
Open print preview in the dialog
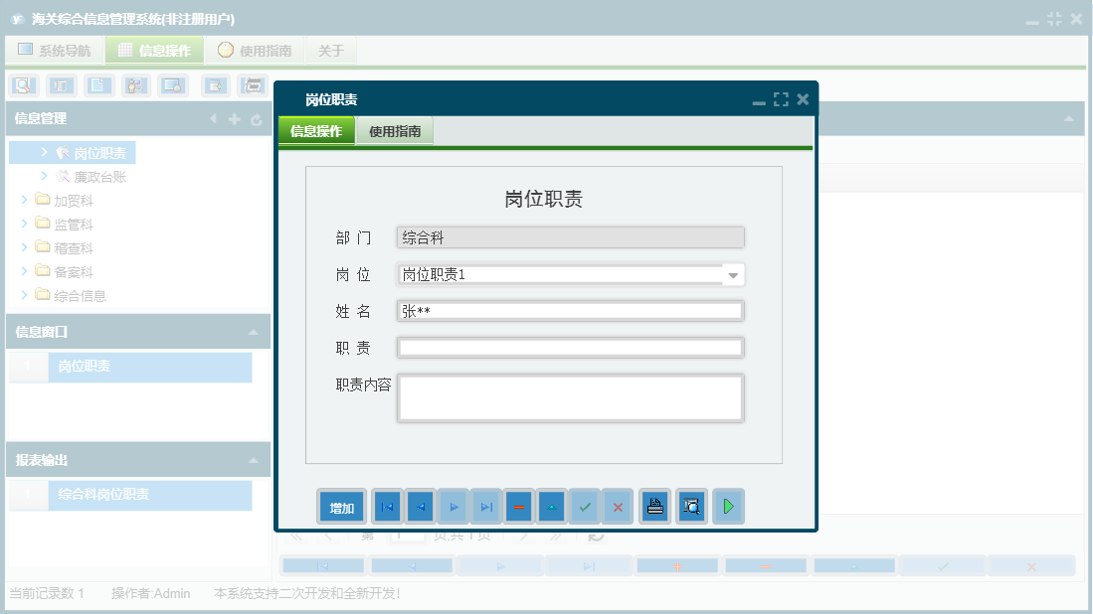pyautogui.click(x=691, y=506)
